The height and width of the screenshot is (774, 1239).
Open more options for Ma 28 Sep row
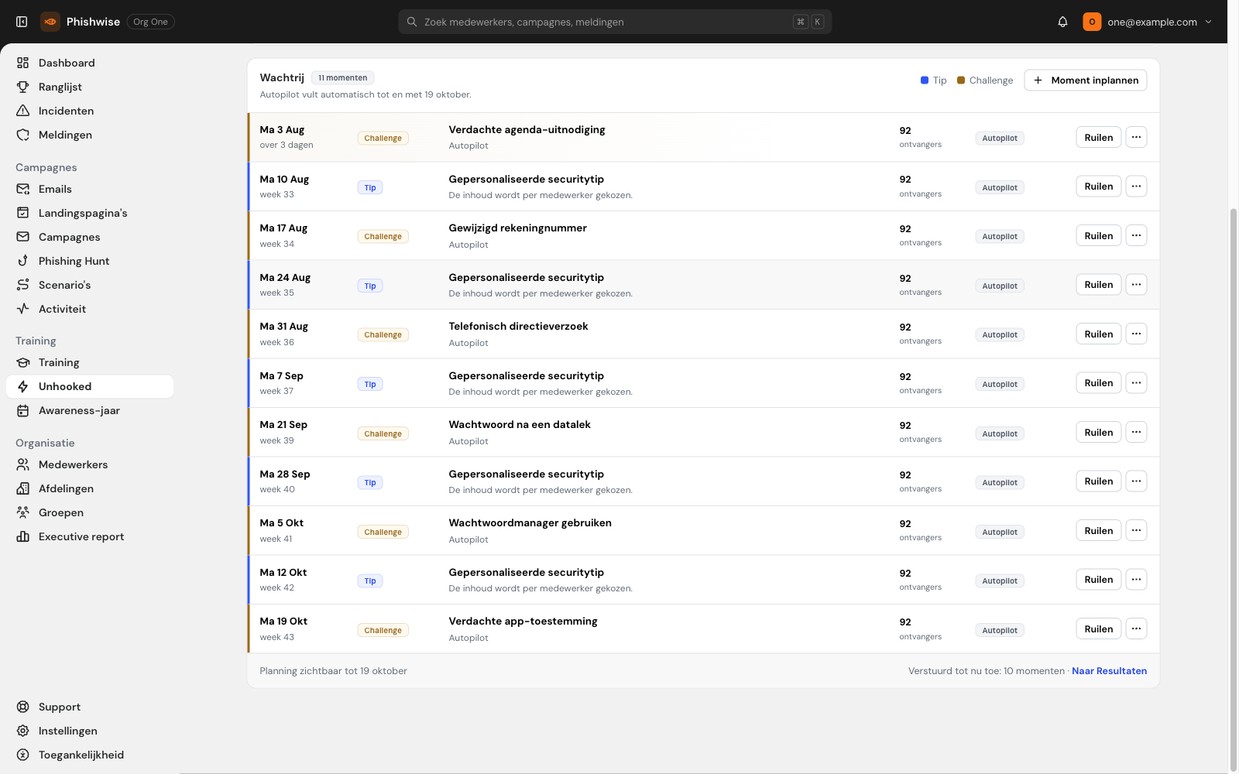point(1136,481)
